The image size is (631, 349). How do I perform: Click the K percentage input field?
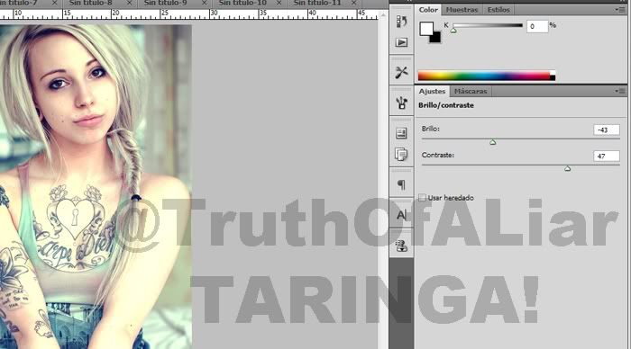point(537,26)
